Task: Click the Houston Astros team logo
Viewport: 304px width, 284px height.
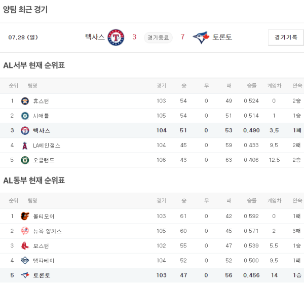Action: 25,101
